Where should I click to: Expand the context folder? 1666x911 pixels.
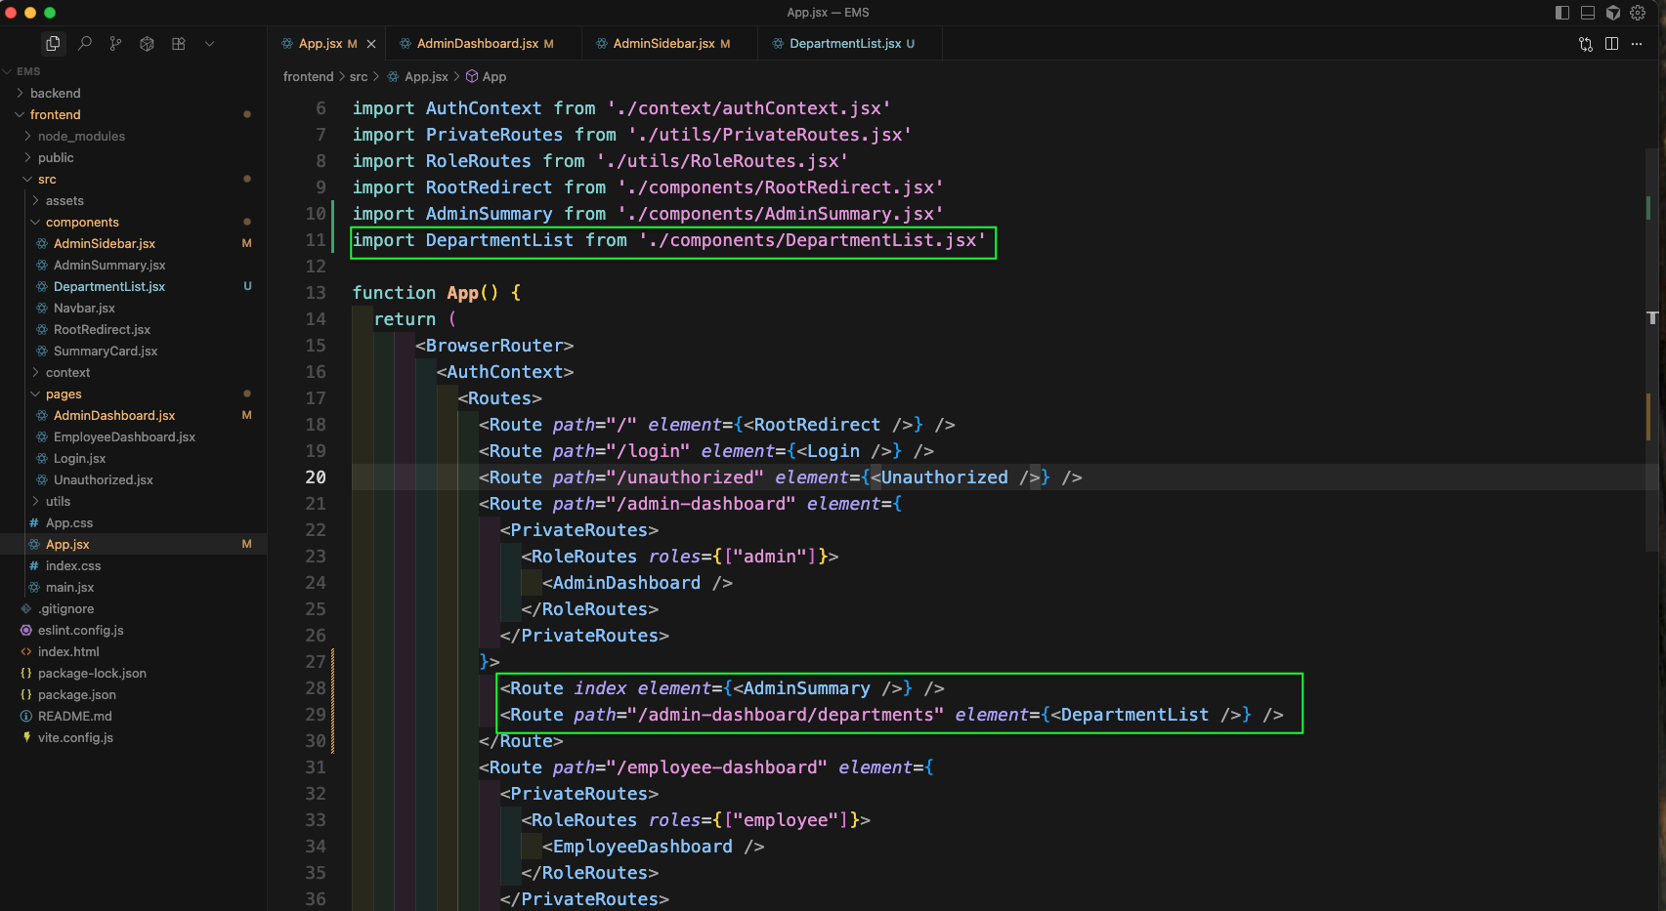point(133,372)
